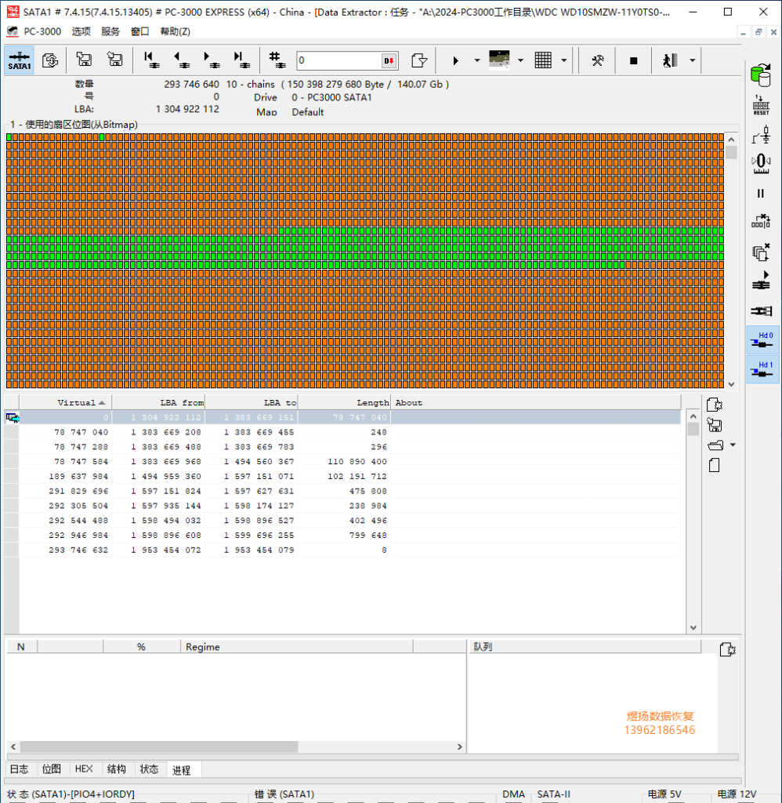Expand the map image dropdown arrow
782x803 pixels.
point(520,60)
